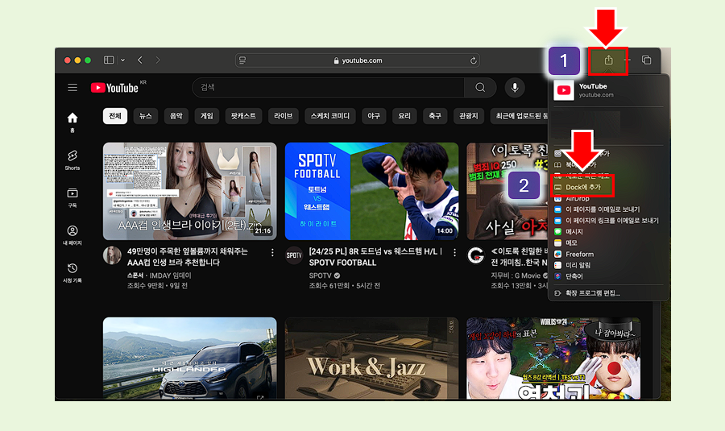
Task: Select the 뉴스 filter chip
Action: click(146, 116)
